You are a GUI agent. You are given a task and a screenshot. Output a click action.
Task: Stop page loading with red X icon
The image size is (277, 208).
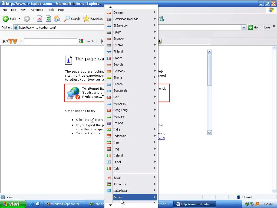click(x=39, y=19)
